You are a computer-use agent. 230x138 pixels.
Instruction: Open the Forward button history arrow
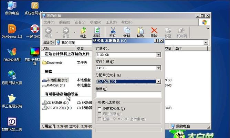[x=74, y=32]
